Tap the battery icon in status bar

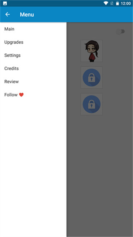point(117,3)
